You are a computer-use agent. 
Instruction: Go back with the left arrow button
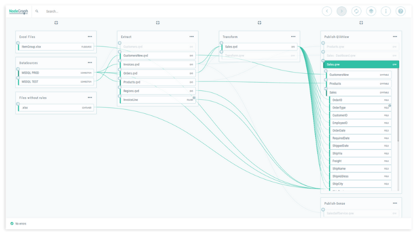pos(327,11)
